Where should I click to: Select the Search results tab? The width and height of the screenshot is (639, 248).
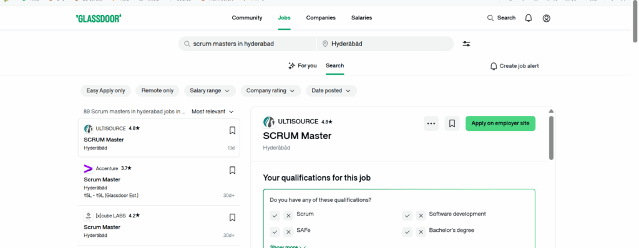(334, 65)
